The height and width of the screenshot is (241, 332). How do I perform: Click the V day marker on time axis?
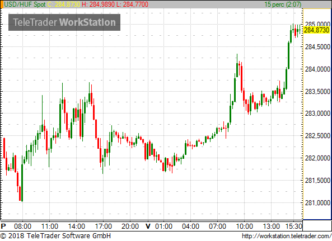click(x=148, y=226)
